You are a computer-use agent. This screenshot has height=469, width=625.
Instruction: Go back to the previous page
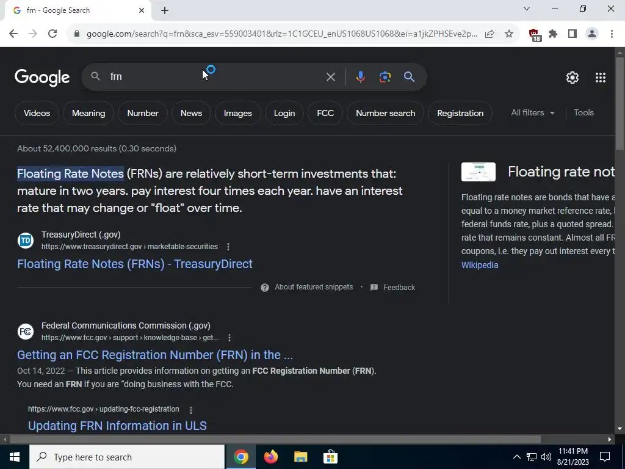point(13,34)
